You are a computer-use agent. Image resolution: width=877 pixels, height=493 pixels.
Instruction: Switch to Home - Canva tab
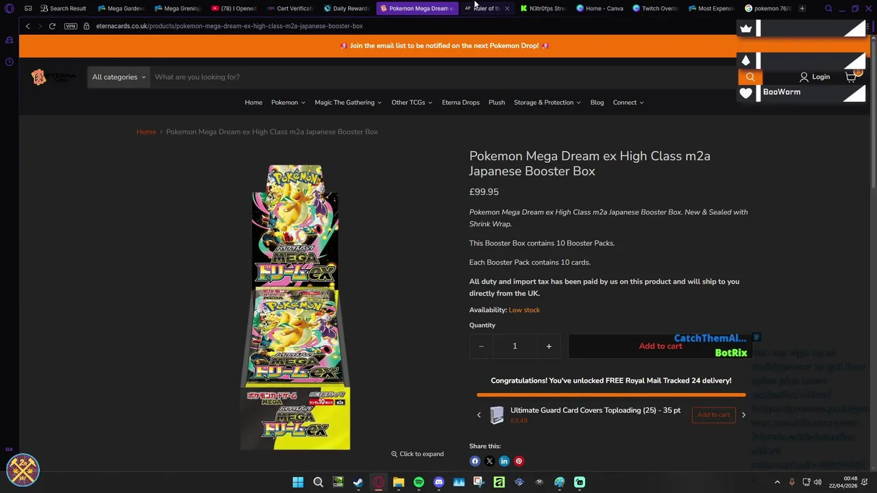[599, 8]
